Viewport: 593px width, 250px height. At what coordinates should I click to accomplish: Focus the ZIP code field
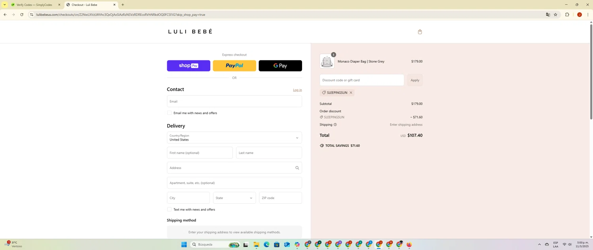click(280, 198)
